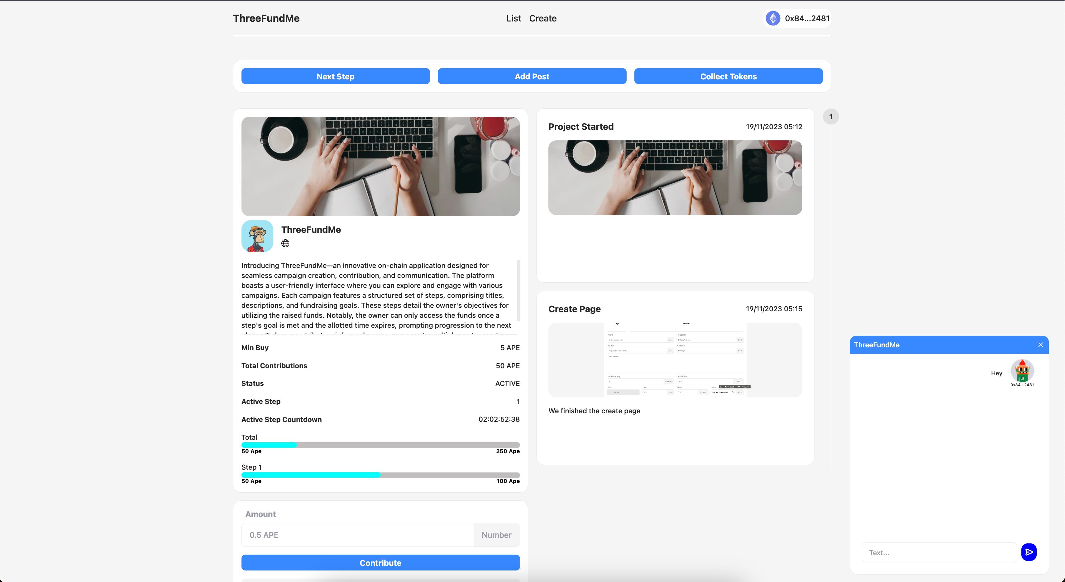
Task: Click the date '19/11/2023 05:12'
Action: (774, 127)
